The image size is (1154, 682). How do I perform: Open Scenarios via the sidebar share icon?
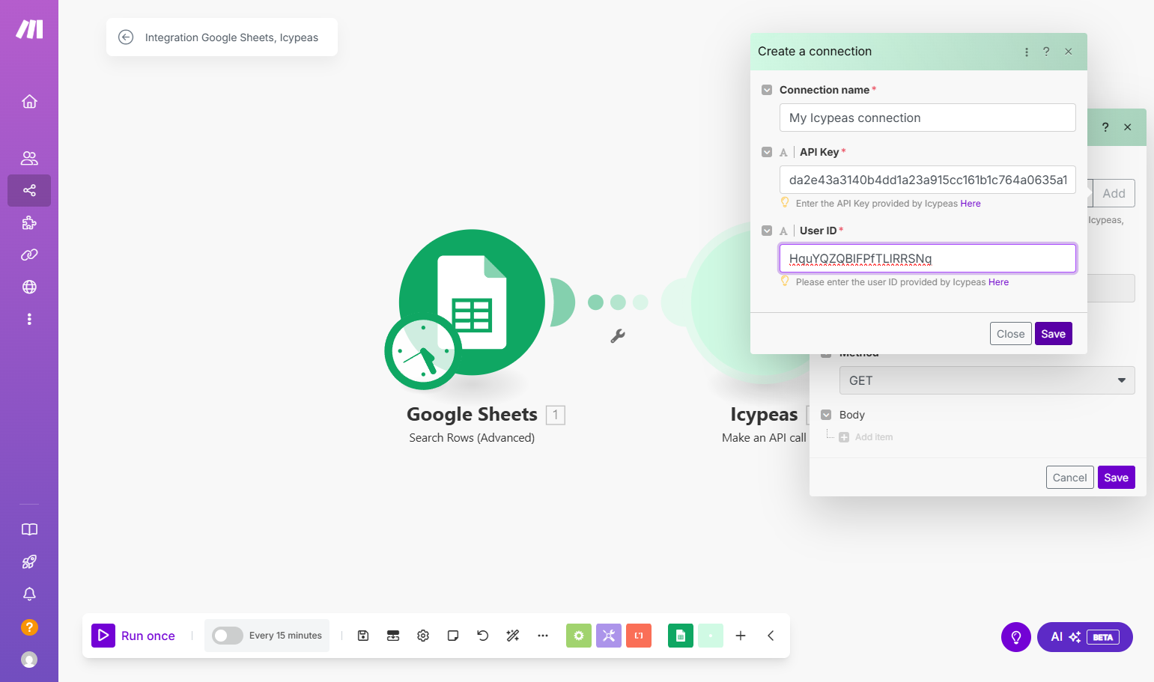(x=29, y=190)
